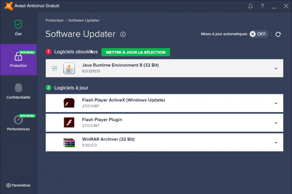The width and height of the screenshot is (292, 194).
Task: Uncheck Java Runtime Environment checkbox
Action: (x=54, y=68)
